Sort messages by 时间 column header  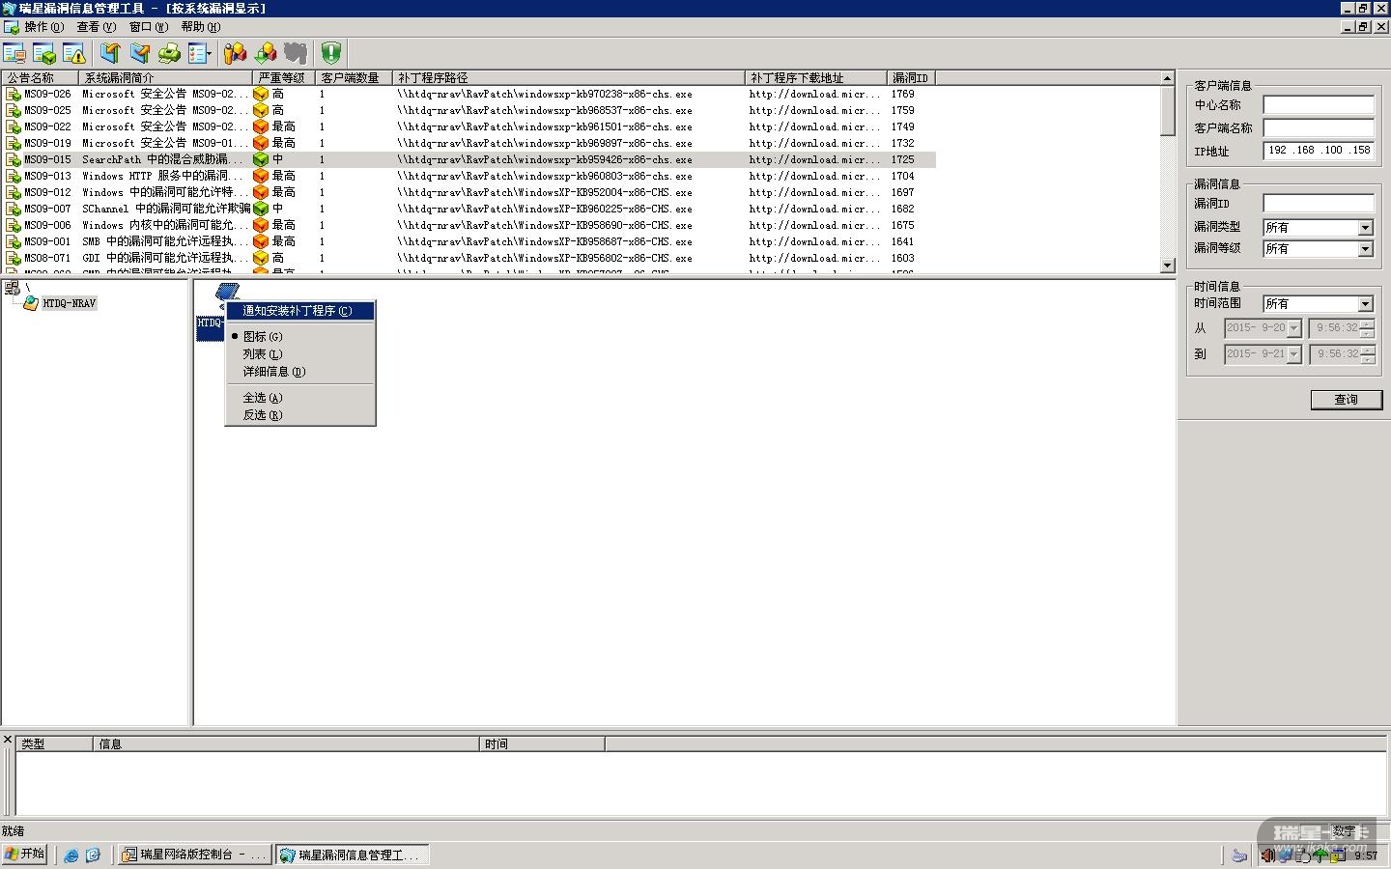(x=542, y=744)
